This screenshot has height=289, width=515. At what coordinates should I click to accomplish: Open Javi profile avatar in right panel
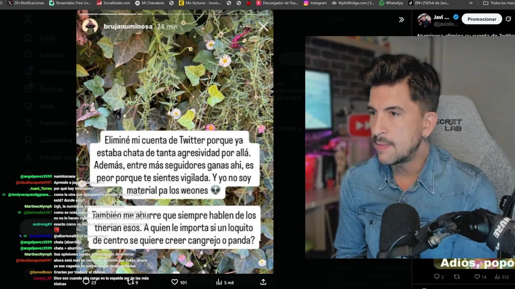[424, 20]
